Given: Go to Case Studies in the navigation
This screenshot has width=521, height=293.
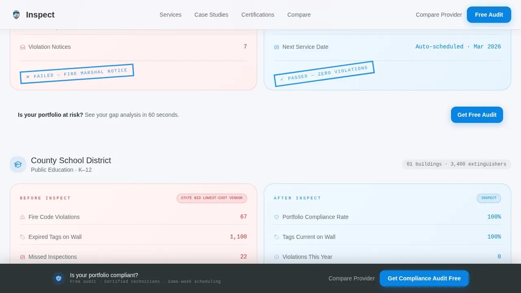Looking at the screenshot, I should click(x=211, y=15).
